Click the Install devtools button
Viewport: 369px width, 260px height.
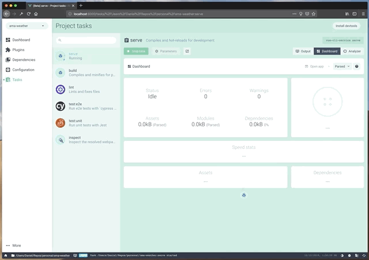[x=346, y=26]
